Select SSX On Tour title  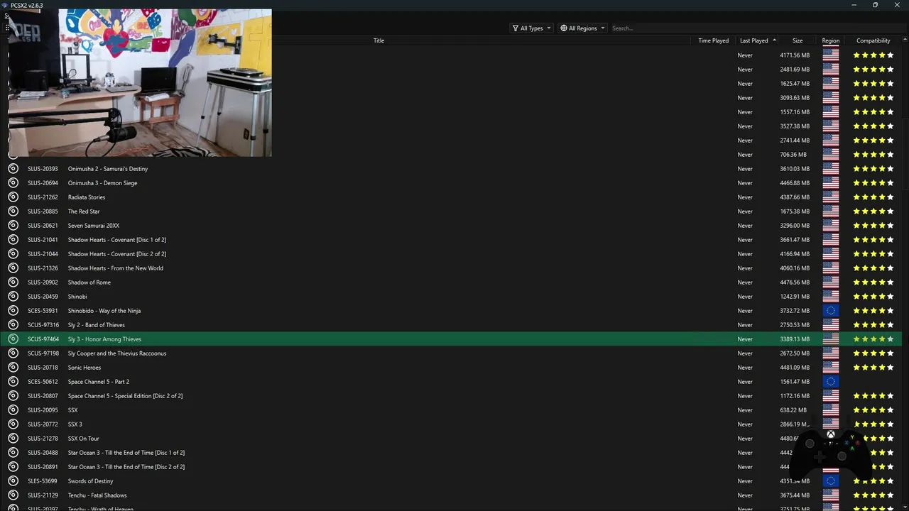coord(84,439)
